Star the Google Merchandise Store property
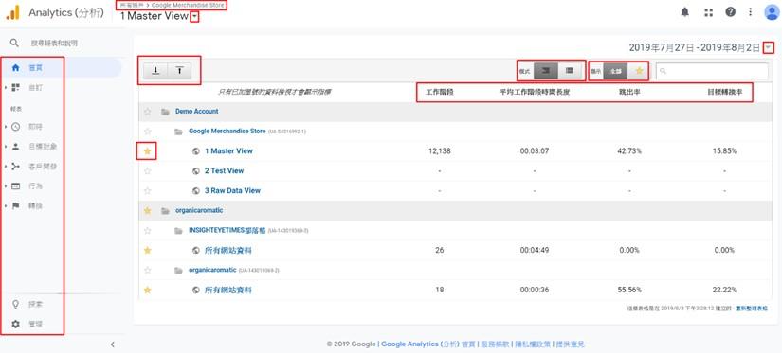This screenshot has height=353, width=782. pos(147,132)
